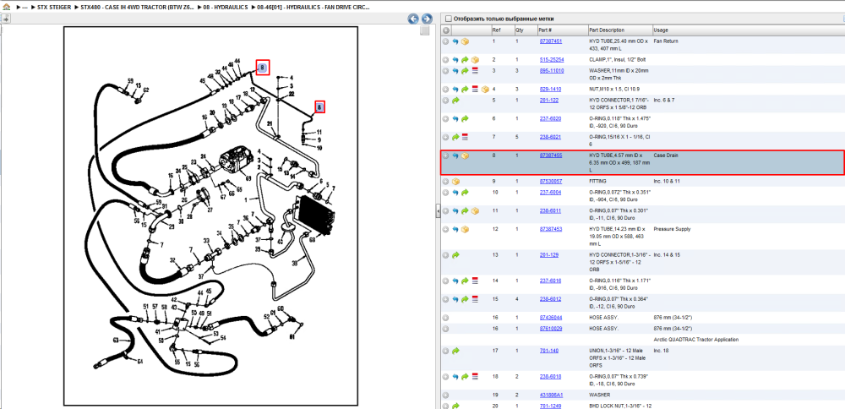Open part number 515-25254 link
This screenshot has width=845, height=409.
(552, 60)
